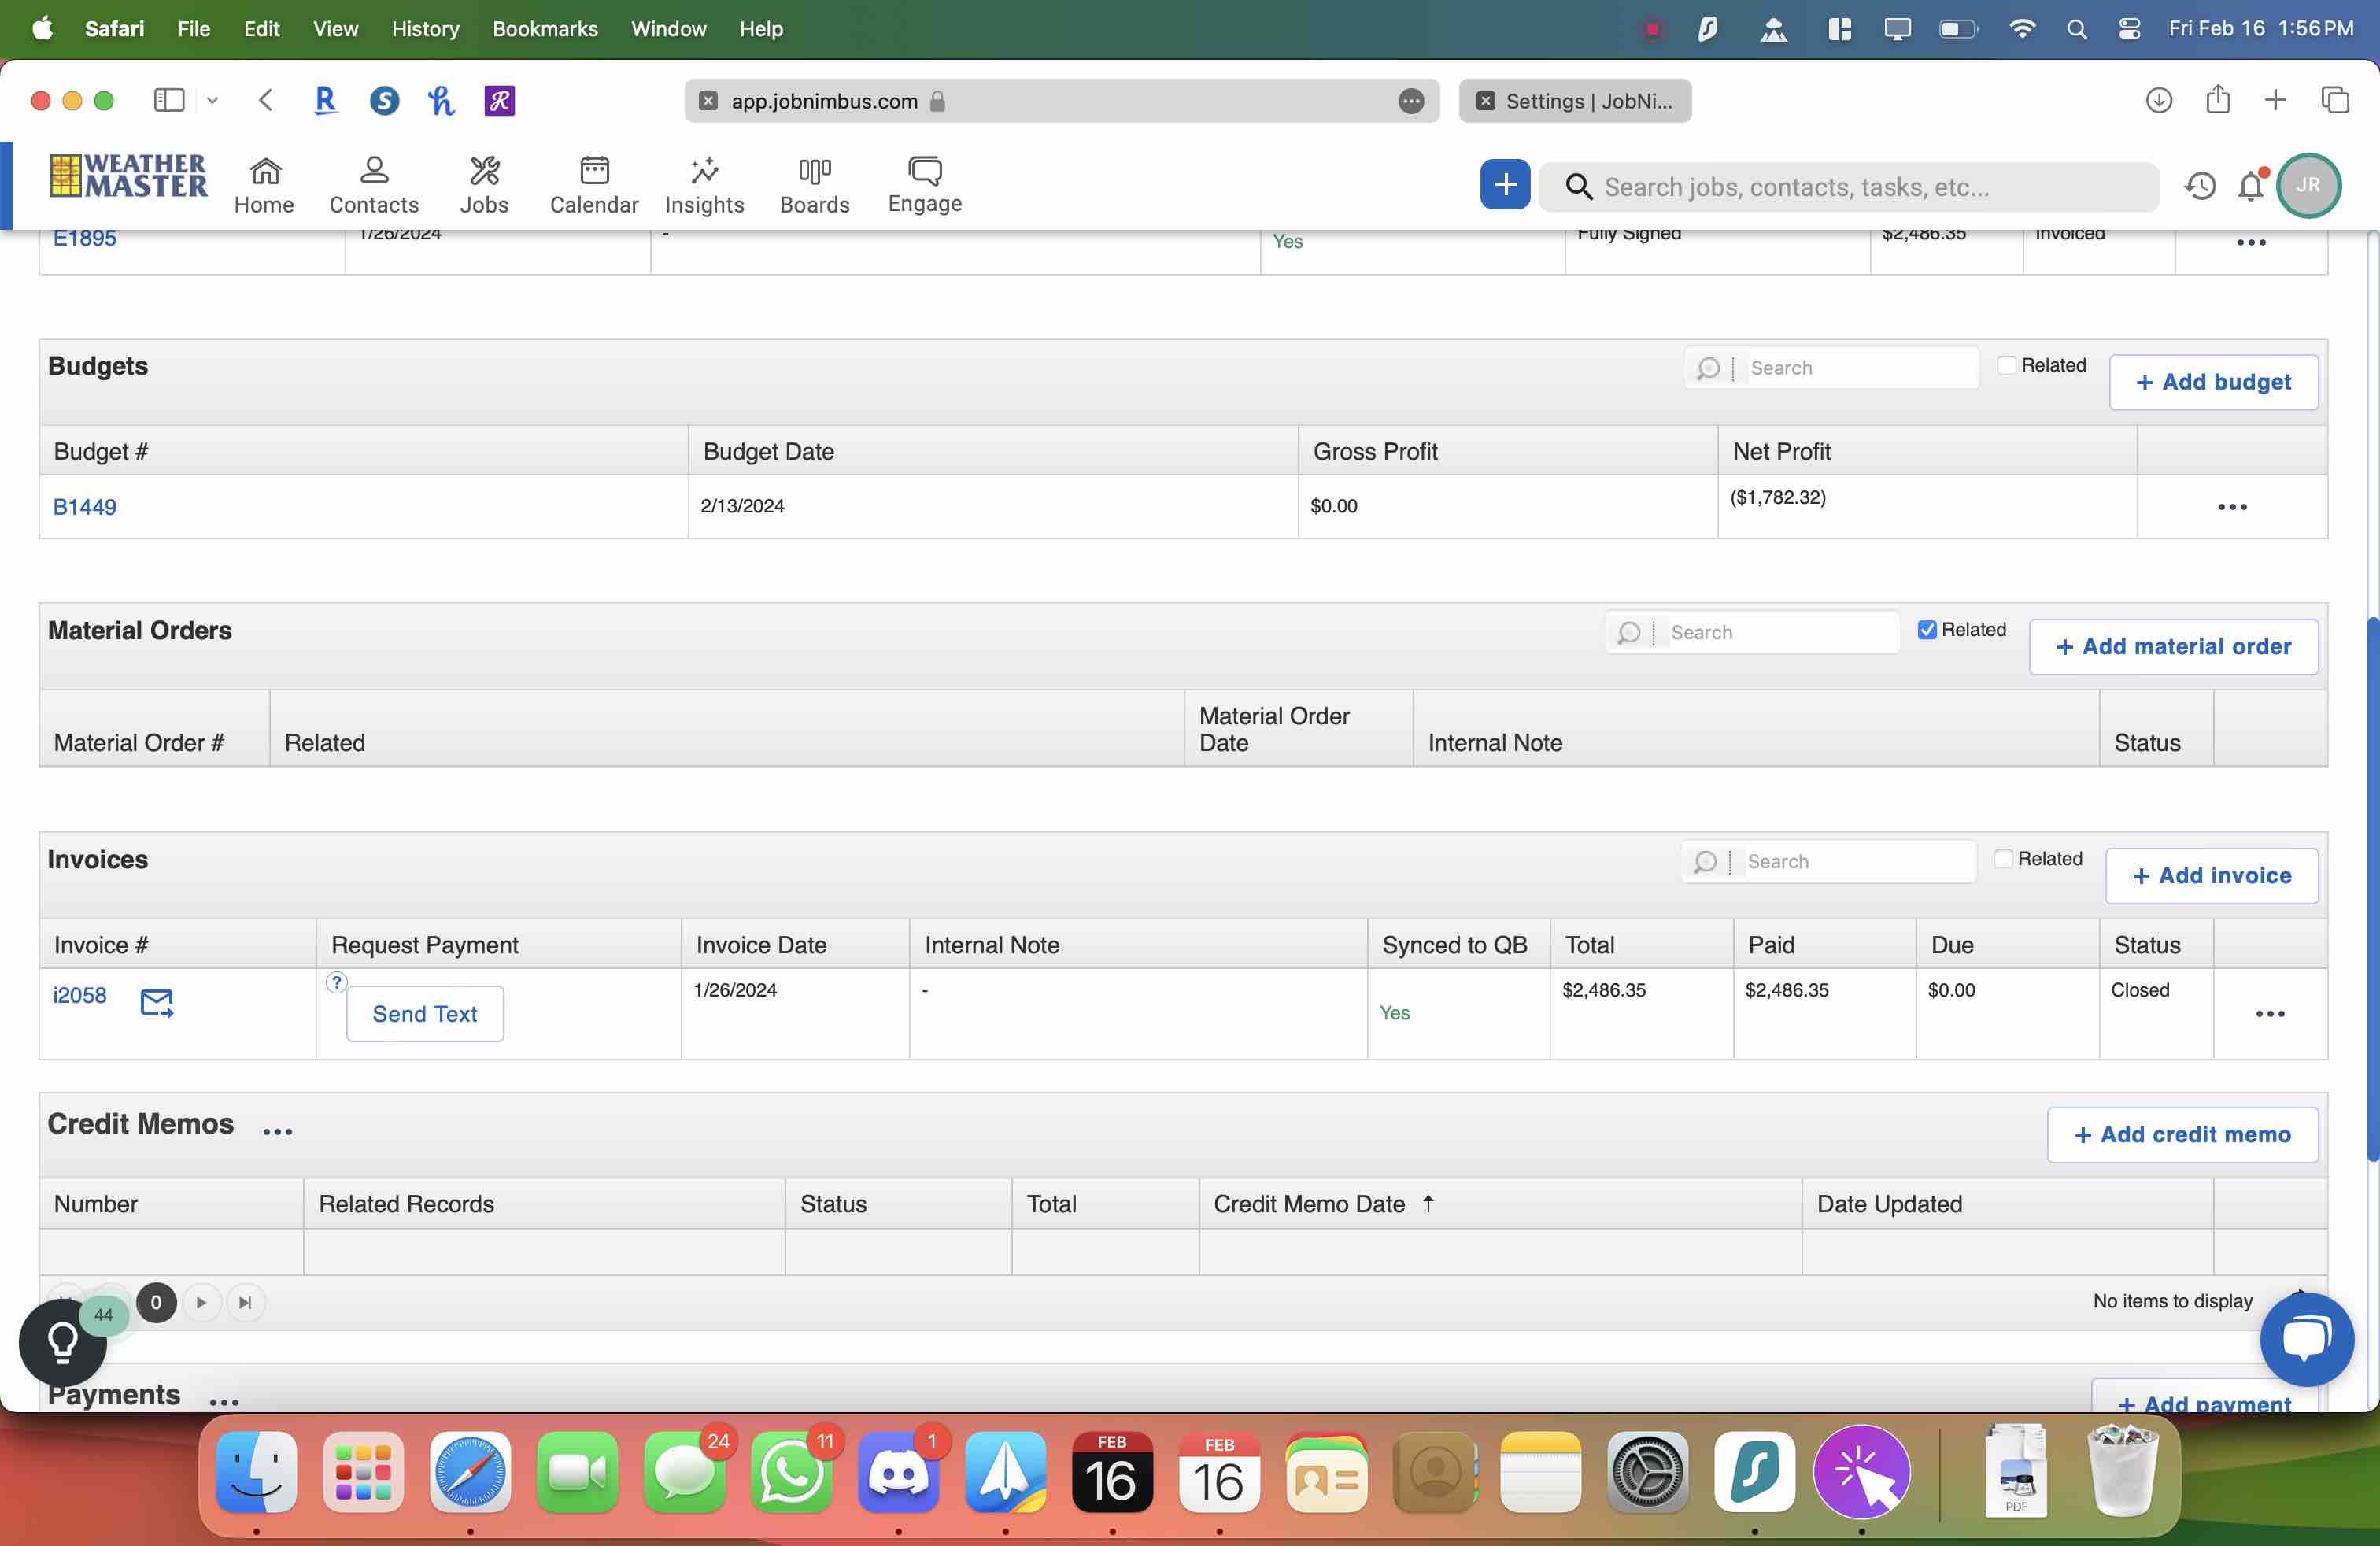Expand Credit Memos section options menu
This screenshot has width=2380, height=1546.
coord(277,1132)
